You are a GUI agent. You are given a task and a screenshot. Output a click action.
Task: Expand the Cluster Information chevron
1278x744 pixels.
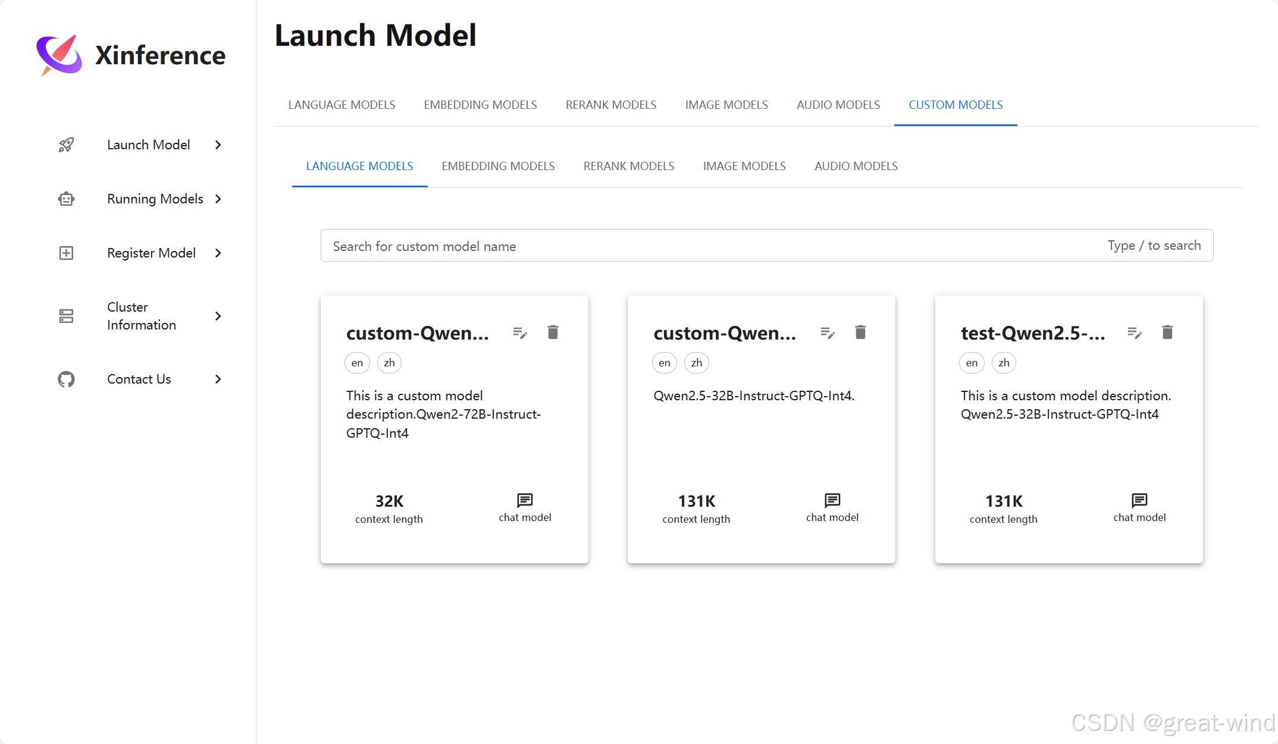218,316
